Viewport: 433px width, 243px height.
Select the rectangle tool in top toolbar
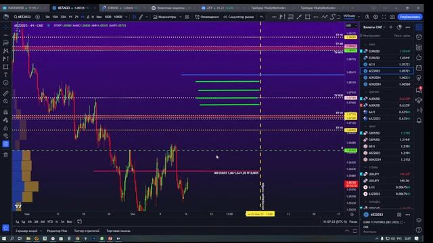pyautogui.click(x=307, y=17)
